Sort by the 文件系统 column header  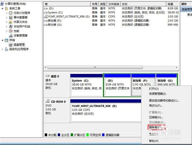[x=114, y=4]
